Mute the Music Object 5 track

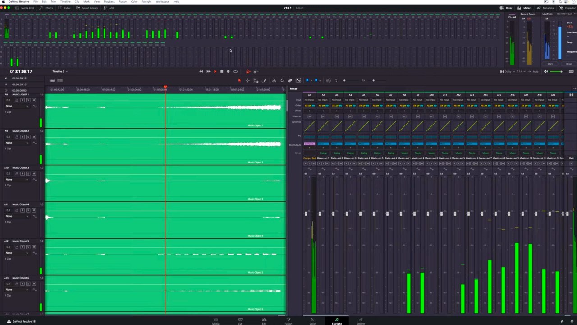click(34, 247)
